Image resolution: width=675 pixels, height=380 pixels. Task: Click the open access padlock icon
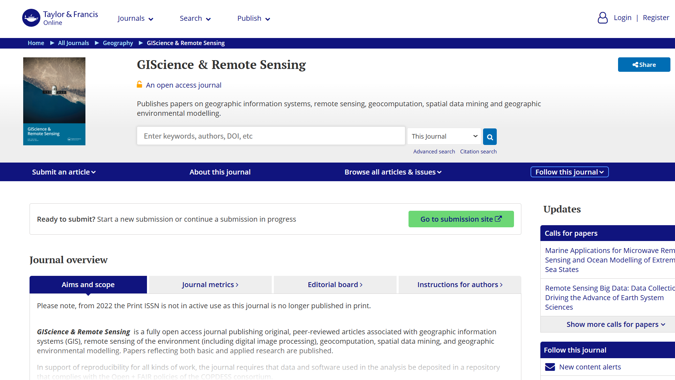(140, 85)
